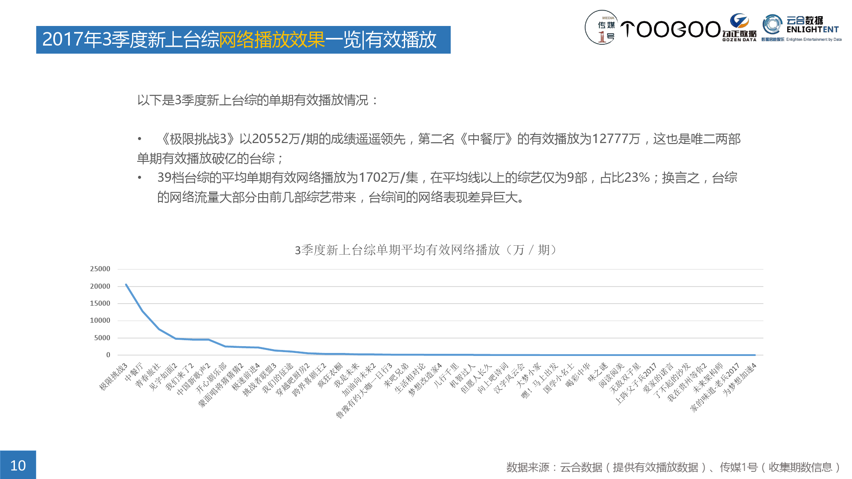Image resolution: width=852 pixels, height=479 pixels.
Task: Click the slide title banner
Action: 243,40
